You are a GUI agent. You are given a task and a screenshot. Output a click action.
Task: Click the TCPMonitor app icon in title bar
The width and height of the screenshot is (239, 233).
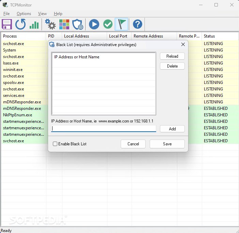coord(5,5)
